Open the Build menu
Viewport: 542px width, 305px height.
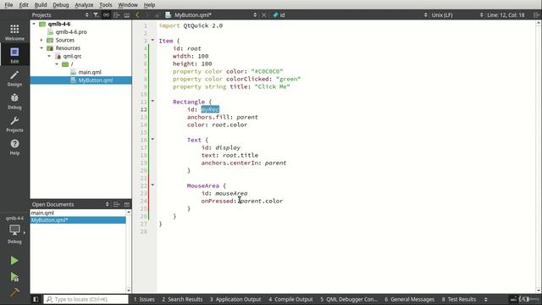click(x=41, y=5)
